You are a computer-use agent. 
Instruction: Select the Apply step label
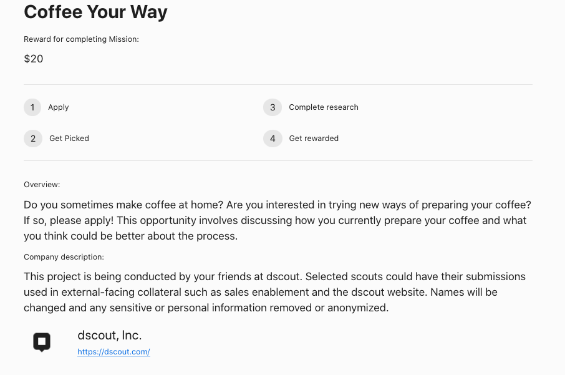point(59,107)
